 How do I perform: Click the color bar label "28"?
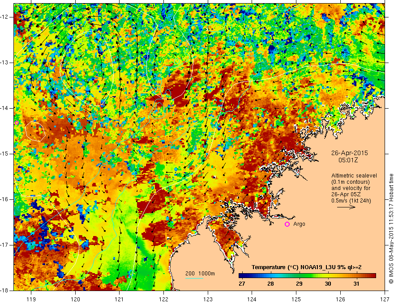coord(270,284)
